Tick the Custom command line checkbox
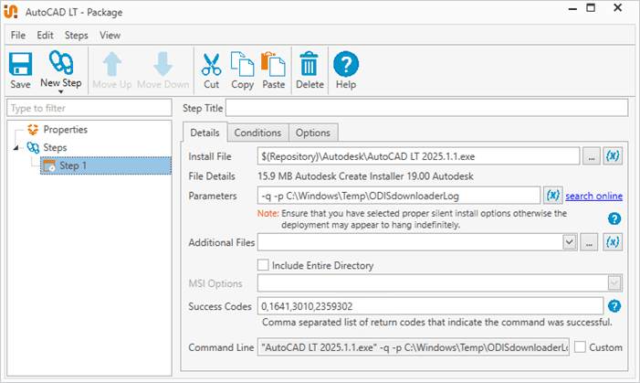This screenshot has width=640, height=383. click(x=580, y=347)
